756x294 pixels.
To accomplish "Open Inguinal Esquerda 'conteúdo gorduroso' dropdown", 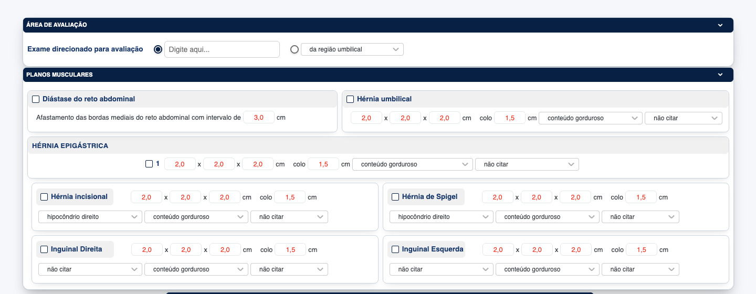I will tap(547, 269).
